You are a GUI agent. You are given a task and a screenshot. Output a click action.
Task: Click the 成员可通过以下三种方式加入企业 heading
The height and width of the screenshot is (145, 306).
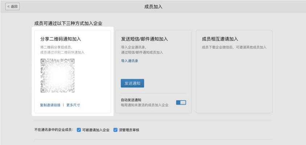(x=68, y=24)
